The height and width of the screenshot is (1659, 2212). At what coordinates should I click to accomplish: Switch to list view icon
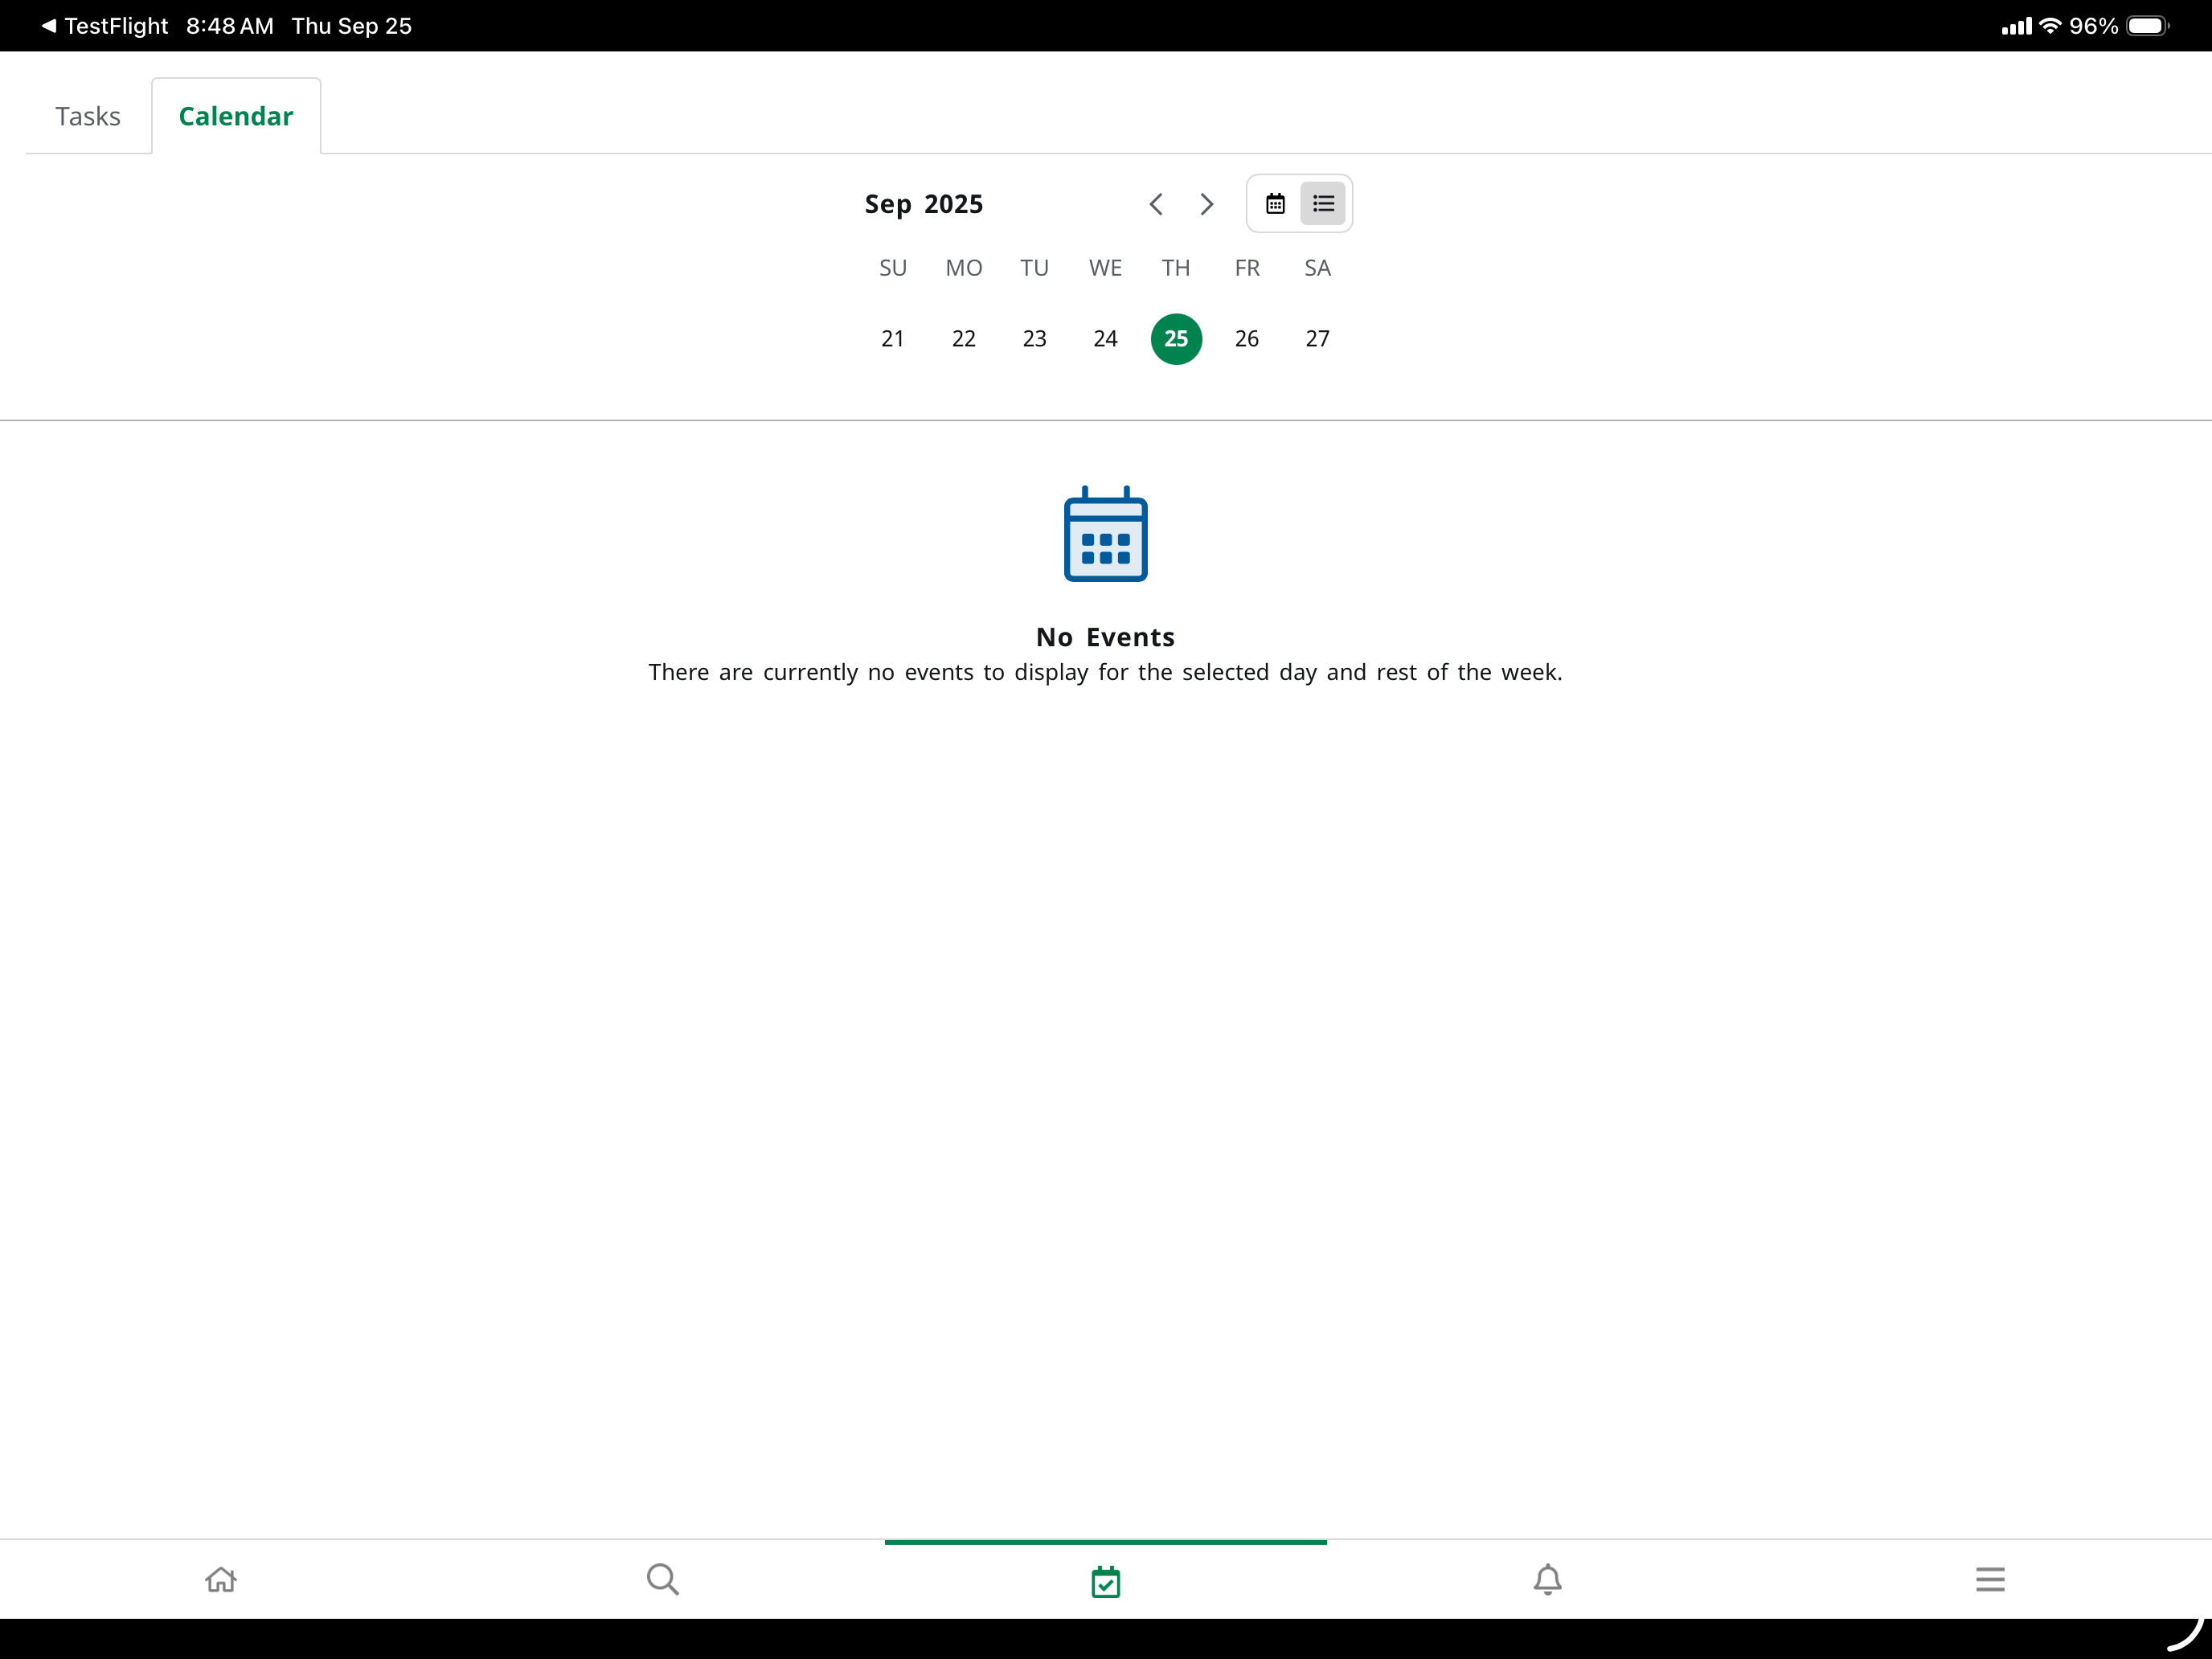[x=1323, y=204]
